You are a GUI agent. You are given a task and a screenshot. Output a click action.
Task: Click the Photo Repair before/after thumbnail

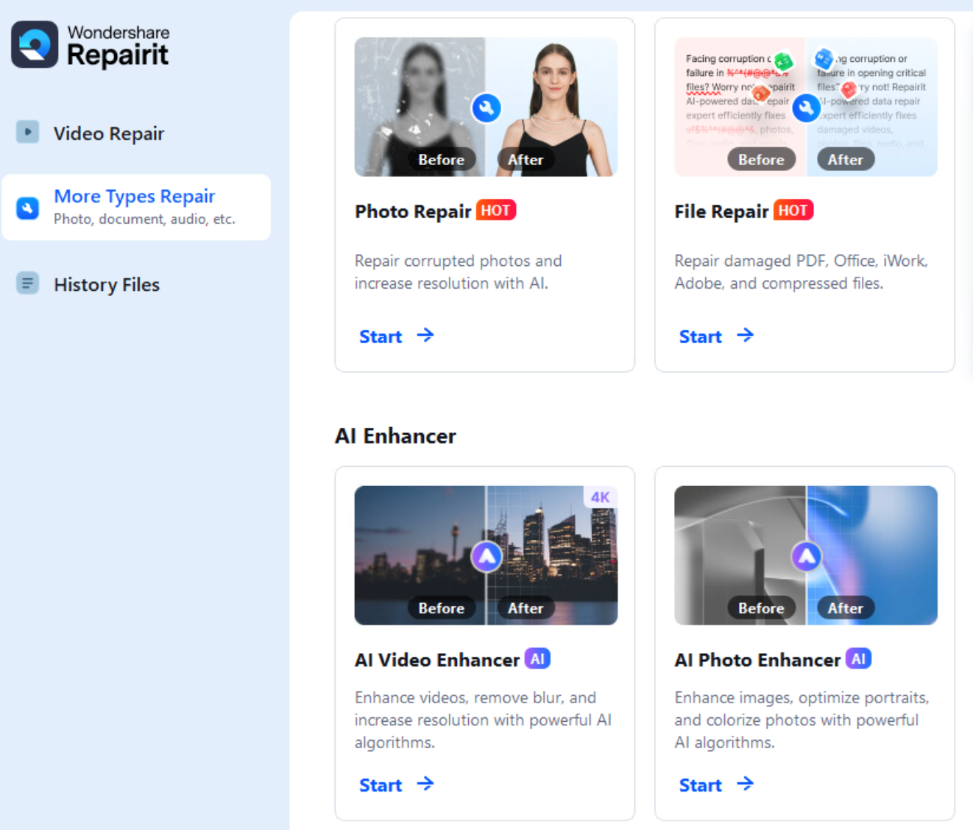pyautogui.click(x=486, y=107)
